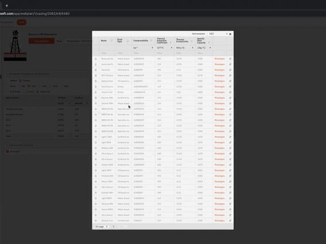Click oil derrick logo in background page
This screenshot has height=244, width=326.
coord(15,45)
